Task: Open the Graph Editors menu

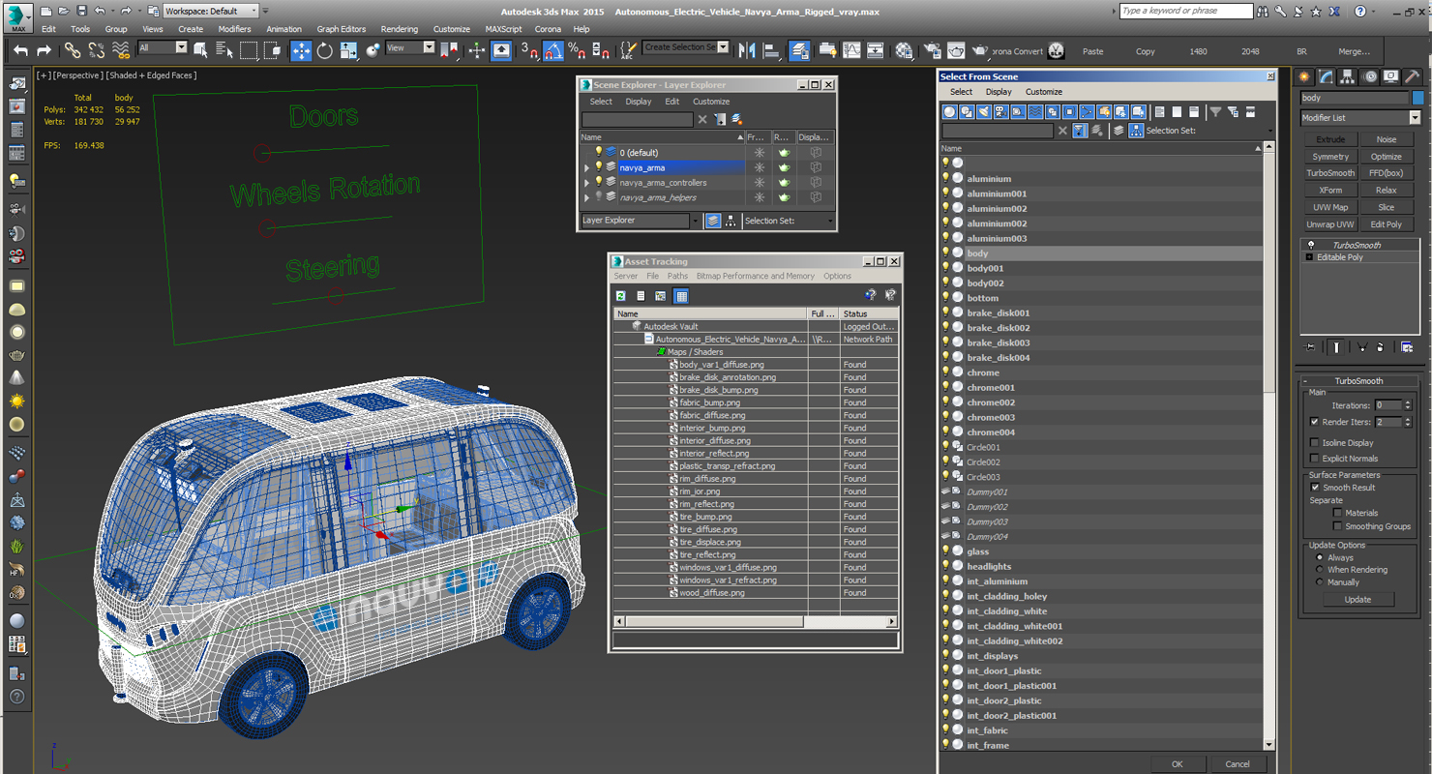Action: tap(342, 29)
